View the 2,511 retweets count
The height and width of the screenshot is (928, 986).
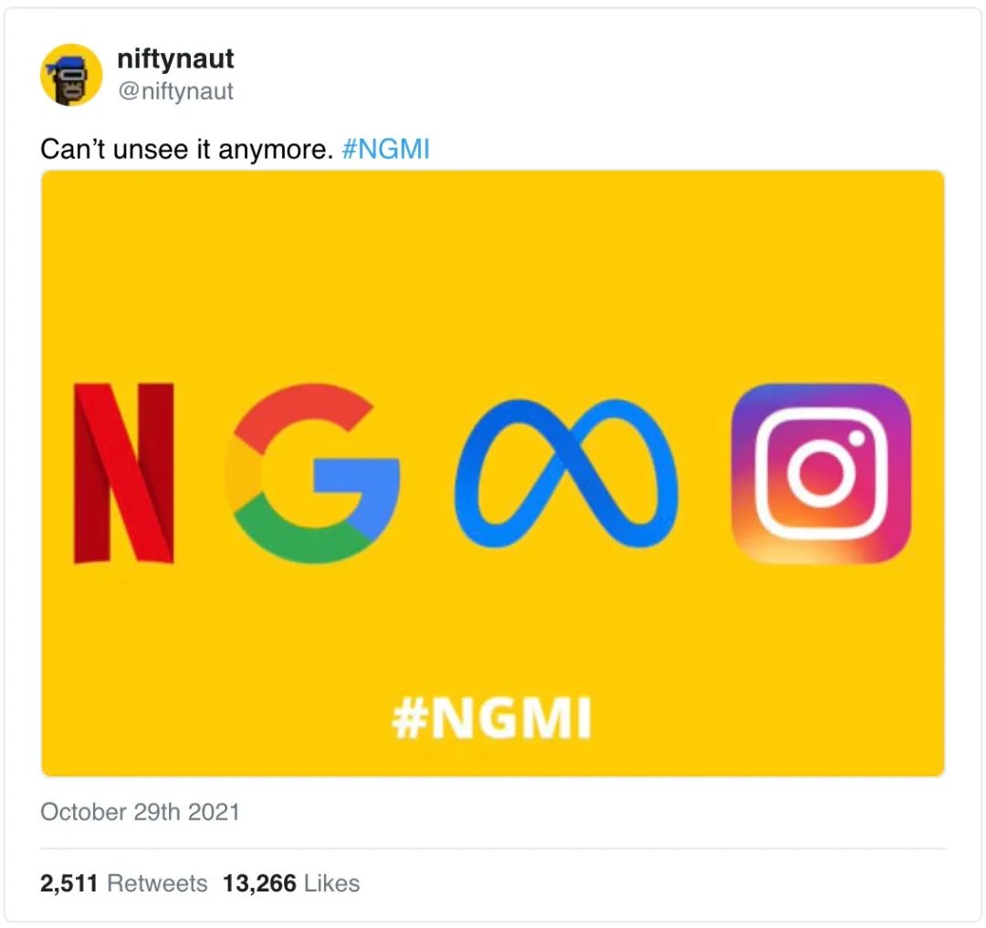coord(69,883)
